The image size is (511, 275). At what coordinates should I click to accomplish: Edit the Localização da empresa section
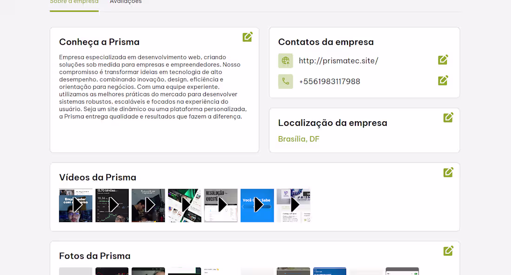tap(448, 118)
